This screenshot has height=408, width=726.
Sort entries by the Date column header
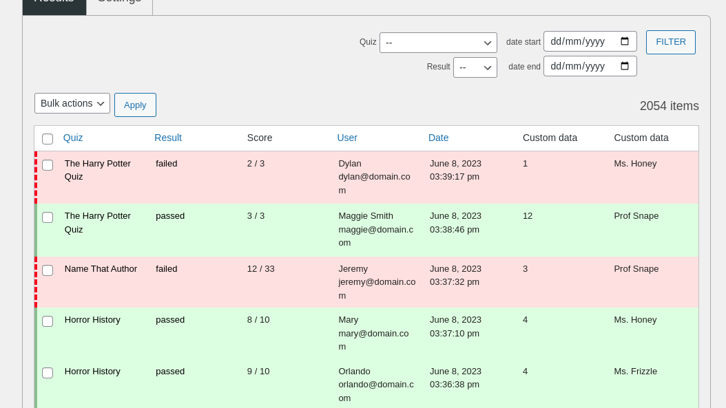tap(438, 138)
